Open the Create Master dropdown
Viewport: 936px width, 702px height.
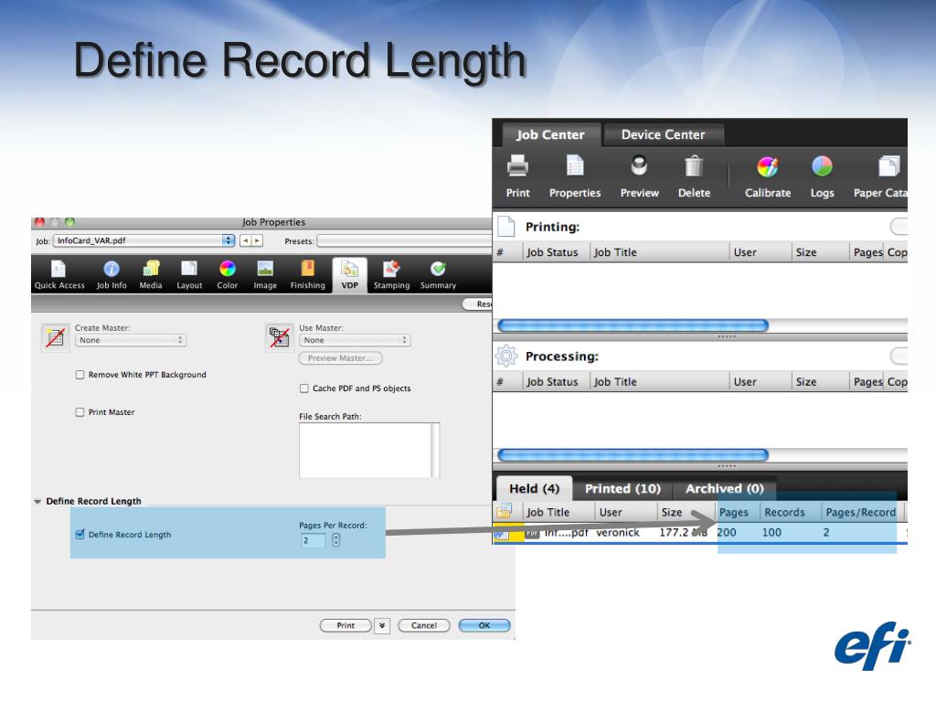click(131, 340)
